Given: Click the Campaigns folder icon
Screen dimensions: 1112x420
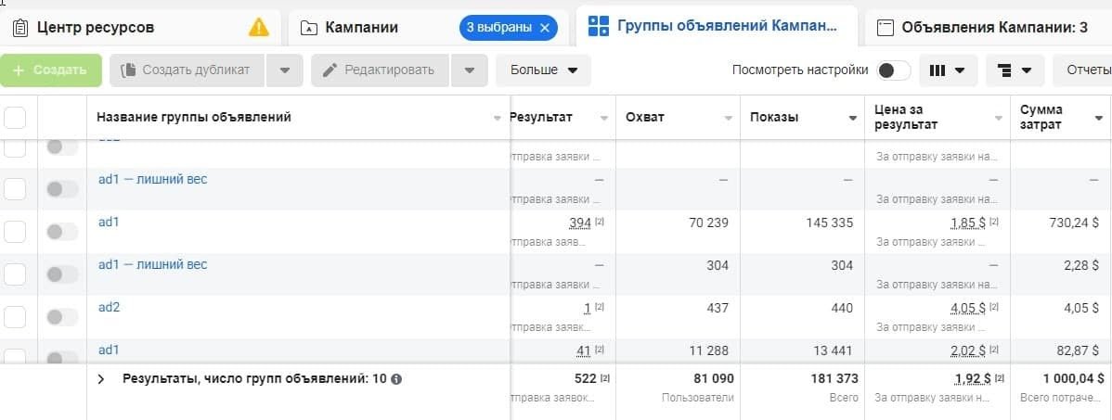Looking at the screenshot, I should (x=308, y=28).
